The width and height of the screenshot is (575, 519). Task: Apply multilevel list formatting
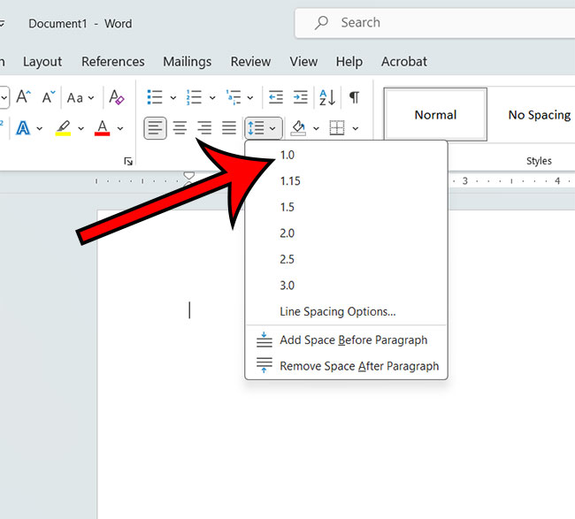coord(234,97)
